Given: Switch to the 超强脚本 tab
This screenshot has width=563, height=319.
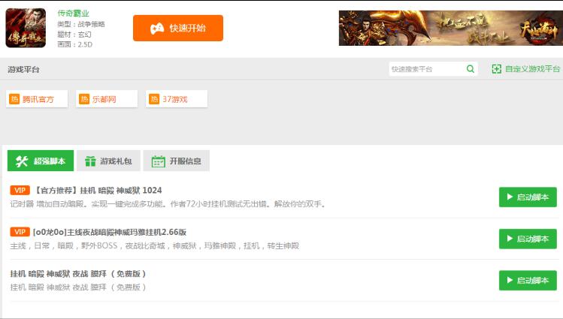Looking at the screenshot, I should tap(41, 161).
